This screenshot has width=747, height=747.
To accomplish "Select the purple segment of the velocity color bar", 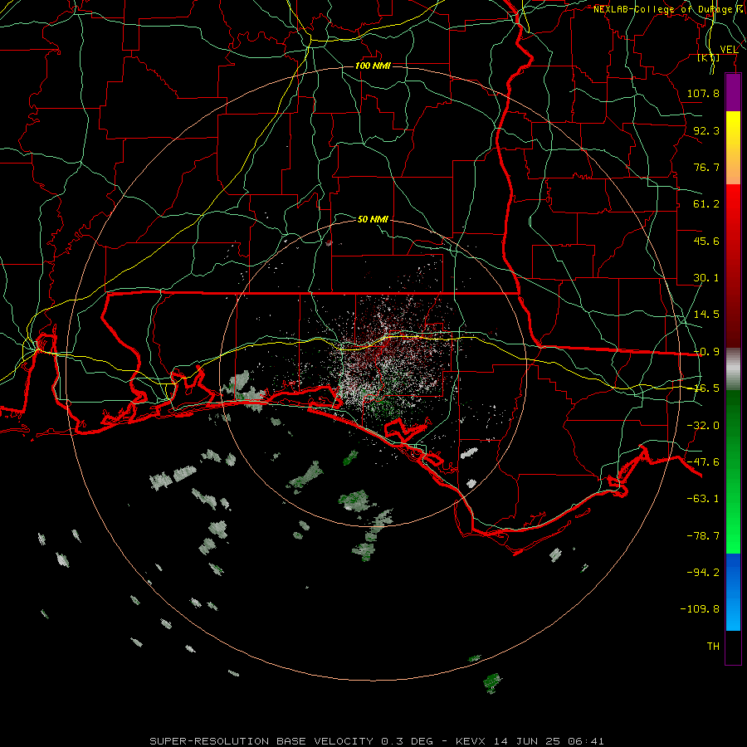I will [733, 92].
